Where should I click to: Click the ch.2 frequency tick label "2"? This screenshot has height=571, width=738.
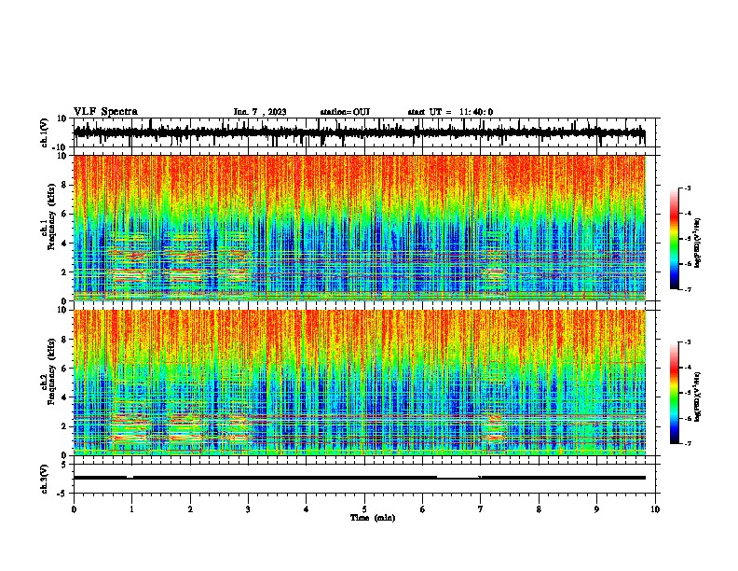(x=64, y=426)
